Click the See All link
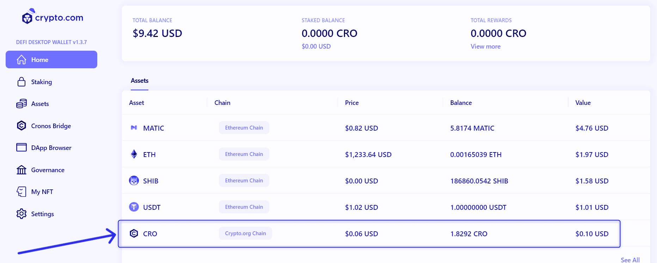The image size is (657, 263). tap(630, 260)
